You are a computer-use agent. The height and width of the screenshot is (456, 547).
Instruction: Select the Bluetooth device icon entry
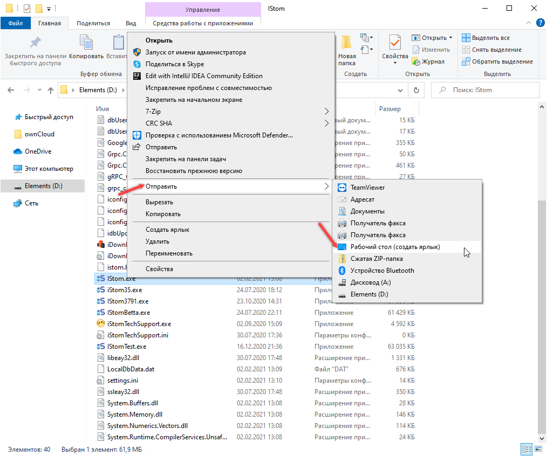pyautogui.click(x=341, y=271)
